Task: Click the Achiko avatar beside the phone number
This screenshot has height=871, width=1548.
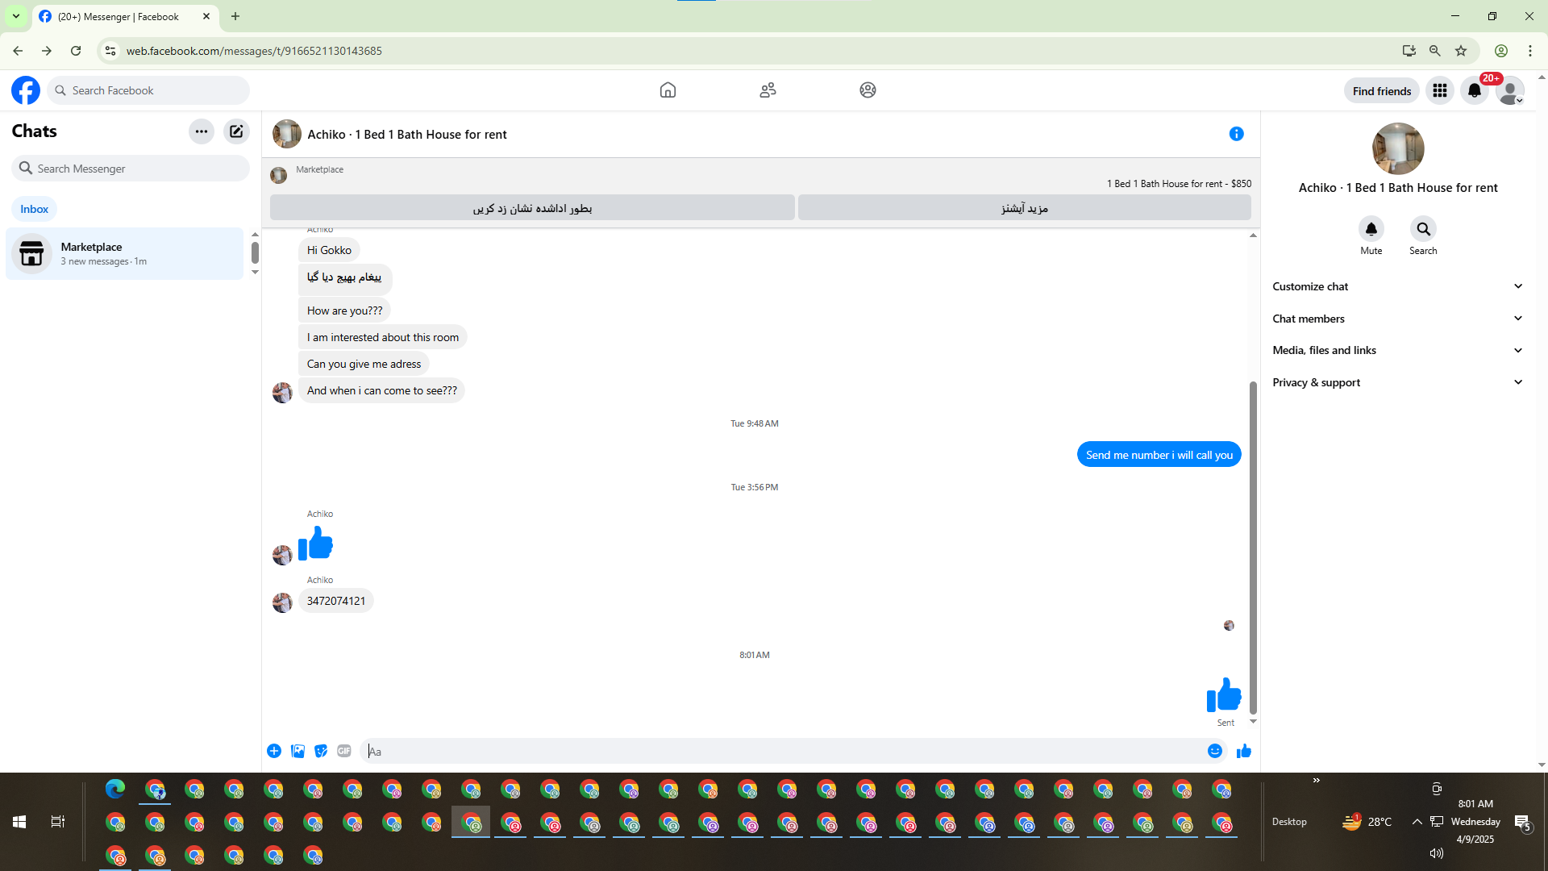Action: (x=282, y=602)
